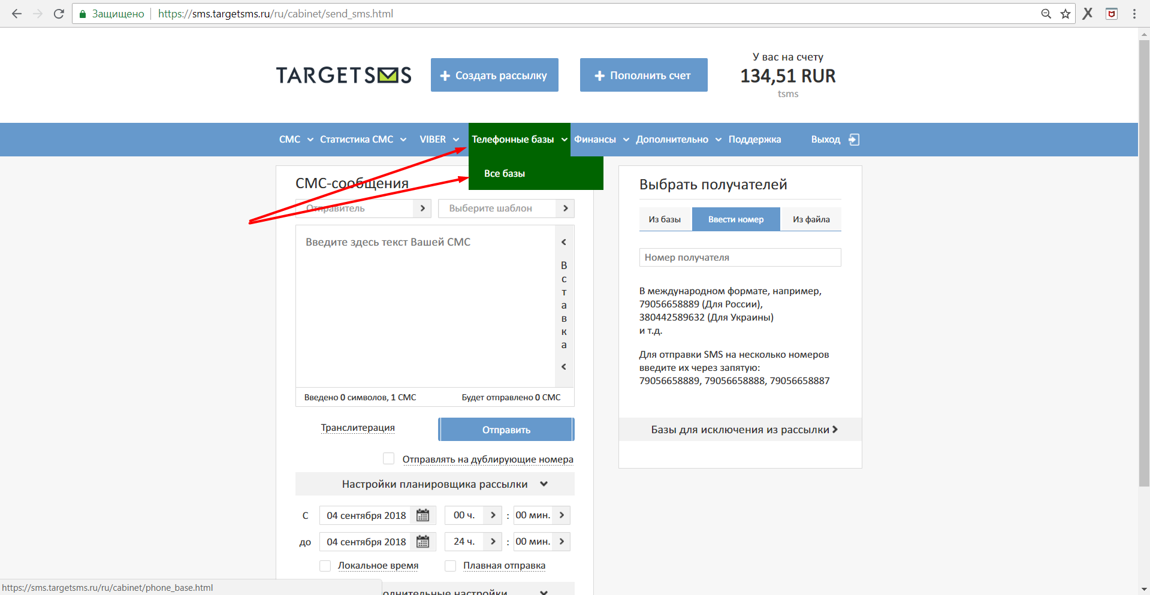Expand the VIBER menu
The height and width of the screenshot is (595, 1150).
439,140
